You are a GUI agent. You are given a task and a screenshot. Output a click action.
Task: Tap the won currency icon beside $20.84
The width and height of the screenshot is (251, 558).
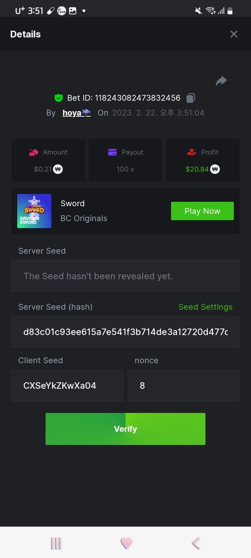[x=215, y=169]
